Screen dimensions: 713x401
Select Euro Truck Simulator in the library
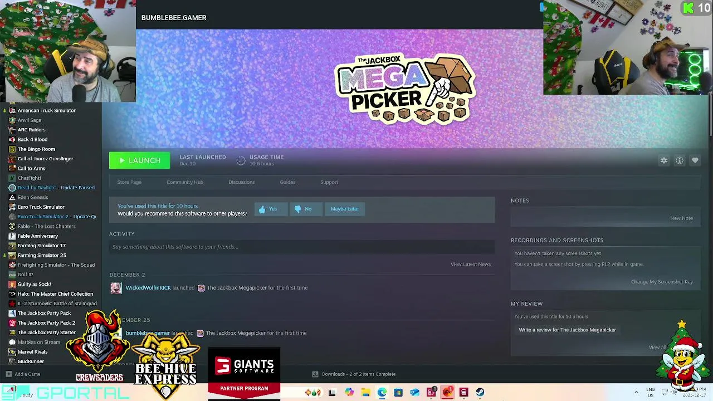41,207
